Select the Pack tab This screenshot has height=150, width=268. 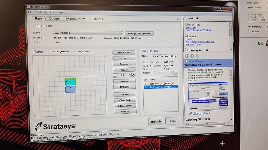coord(38,18)
